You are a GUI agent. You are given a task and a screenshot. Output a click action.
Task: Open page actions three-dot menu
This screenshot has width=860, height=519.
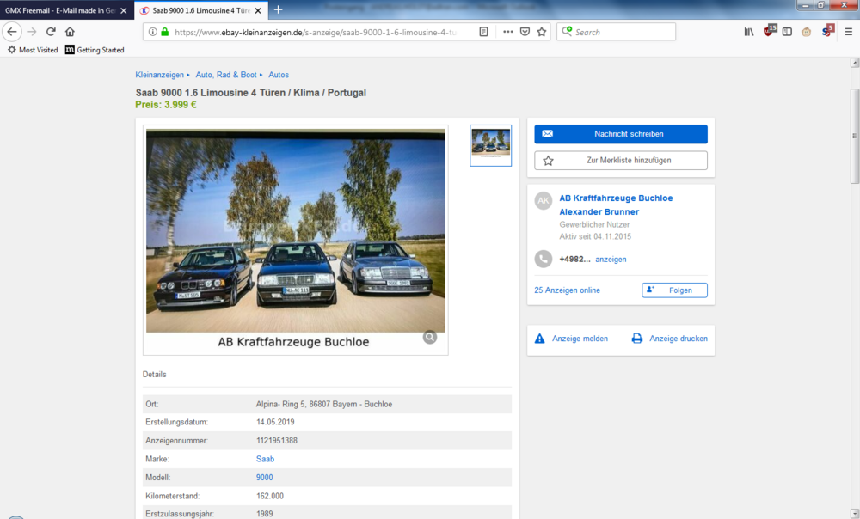508,32
